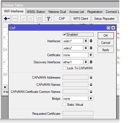
Task: Click the CAP toolbar button
Action: click(x=62, y=19)
